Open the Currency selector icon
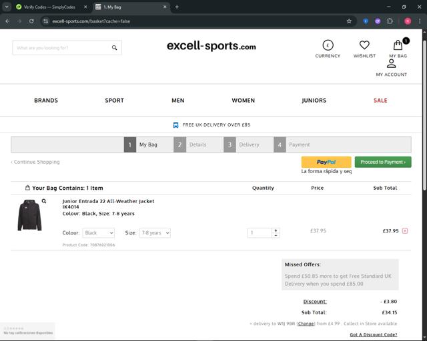427x341 pixels. click(x=328, y=45)
